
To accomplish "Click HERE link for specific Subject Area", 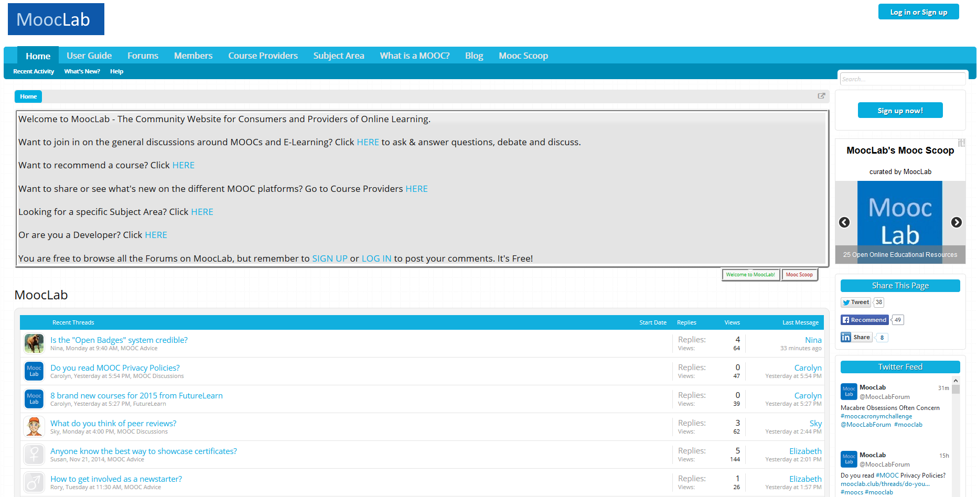I will (x=202, y=212).
